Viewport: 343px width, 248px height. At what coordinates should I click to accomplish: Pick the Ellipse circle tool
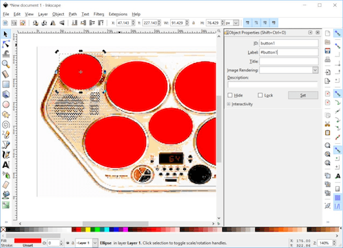pyautogui.click(x=6, y=104)
